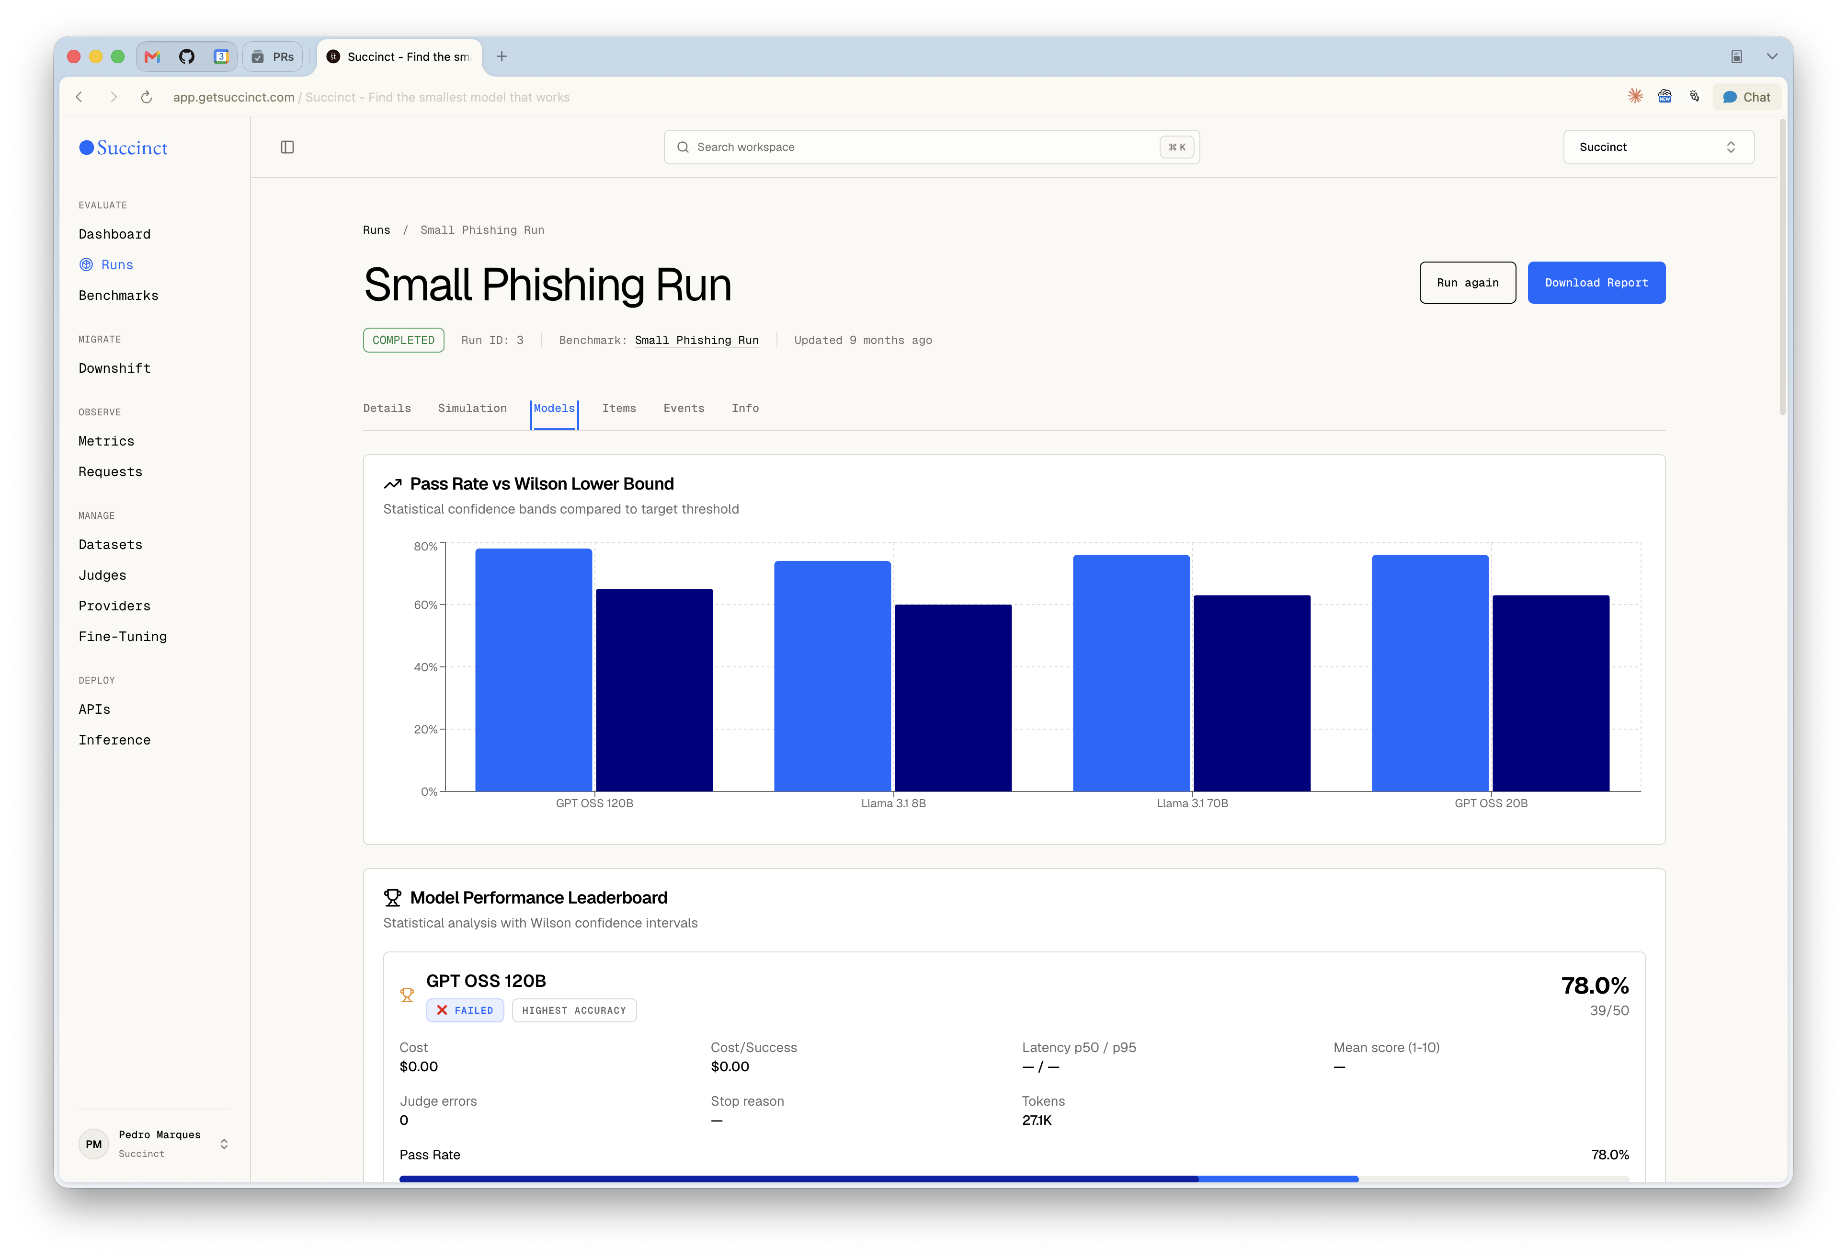Viewport: 1847px width, 1259px height.
Task: Open Benchmarks in the sidebar
Action: click(118, 296)
